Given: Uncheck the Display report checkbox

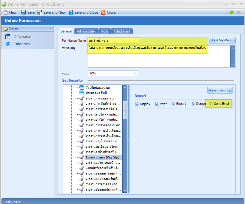Looking at the screenshot, I should tap(137, 104).
